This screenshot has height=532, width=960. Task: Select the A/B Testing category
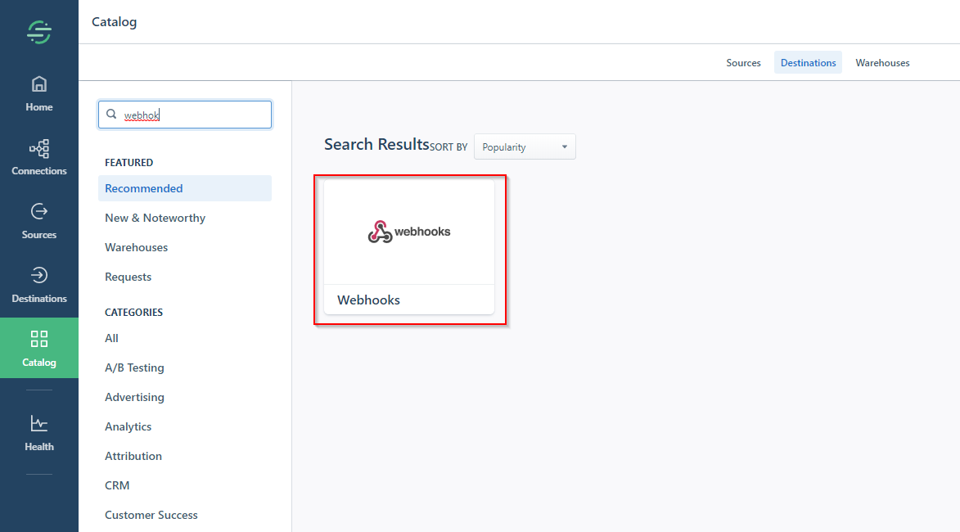pos(134,367)
